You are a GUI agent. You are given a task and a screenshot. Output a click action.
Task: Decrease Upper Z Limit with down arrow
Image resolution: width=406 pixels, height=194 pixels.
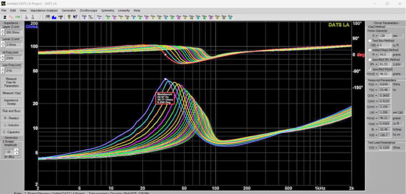(x=2, y=34)
